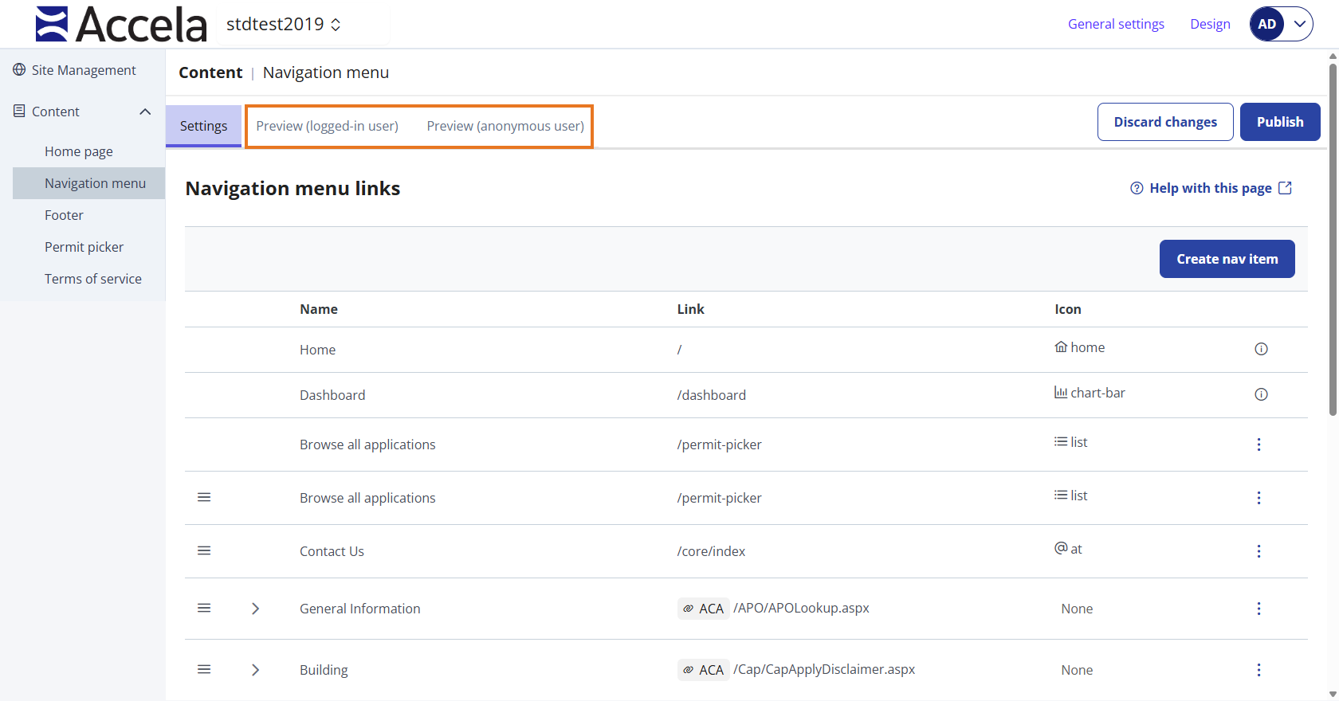Open three-dot menu for Contact Us row
1339x701 pixels.
(x=1259, y=551)
